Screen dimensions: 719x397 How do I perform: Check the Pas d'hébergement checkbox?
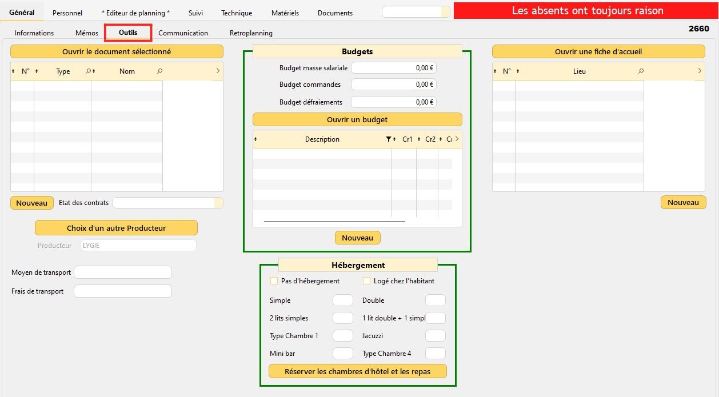click(274, 281)
